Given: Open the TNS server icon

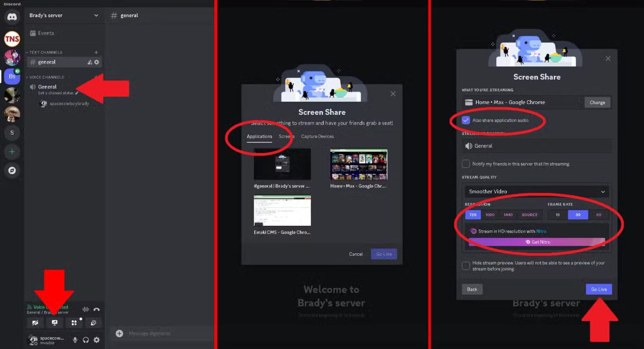Looking at the screenshot, I should coord(12,39).
